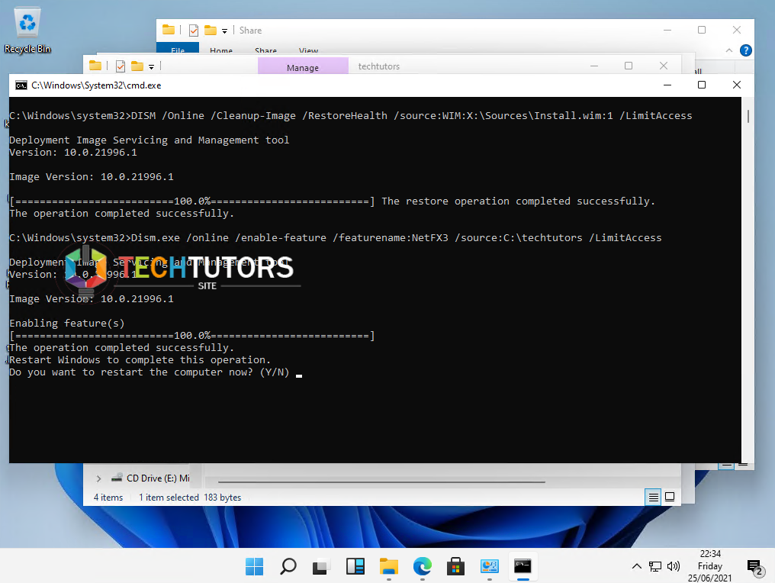This screenshot has height=583, width=775.
Task: Open Help icon in rear Explorer window
Action: point(746,50)
